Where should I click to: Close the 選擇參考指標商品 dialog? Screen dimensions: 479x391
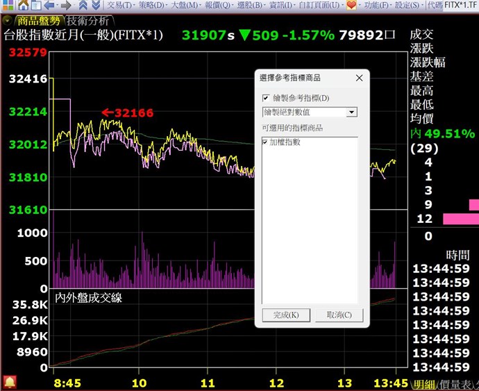(x=358, y=78)
